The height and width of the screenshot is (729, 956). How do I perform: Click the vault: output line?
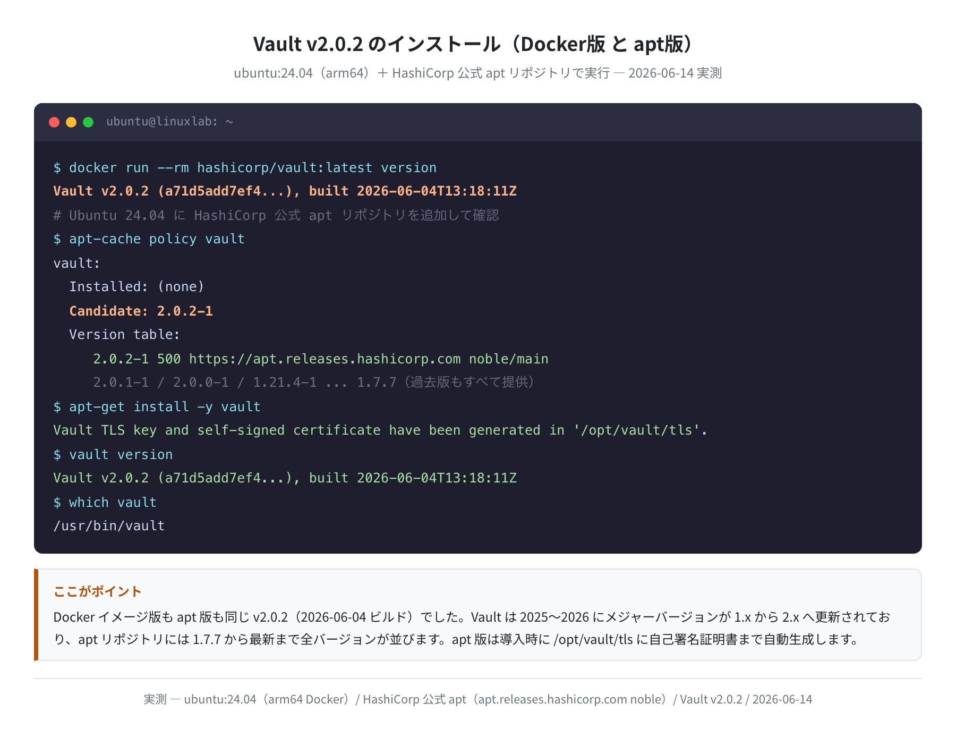click(x=76, y=263)
